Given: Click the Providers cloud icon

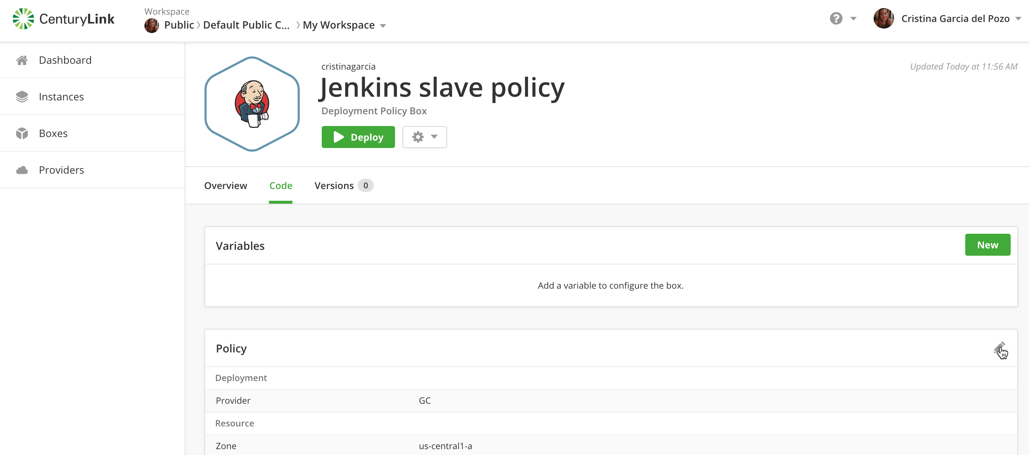Looking at the screenshot, I should point(22,170).
